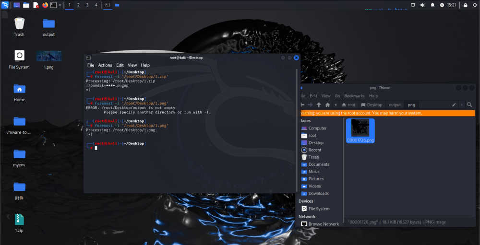
Task: Select workspace 1 in the panel
Action: (x=70, y=5)
